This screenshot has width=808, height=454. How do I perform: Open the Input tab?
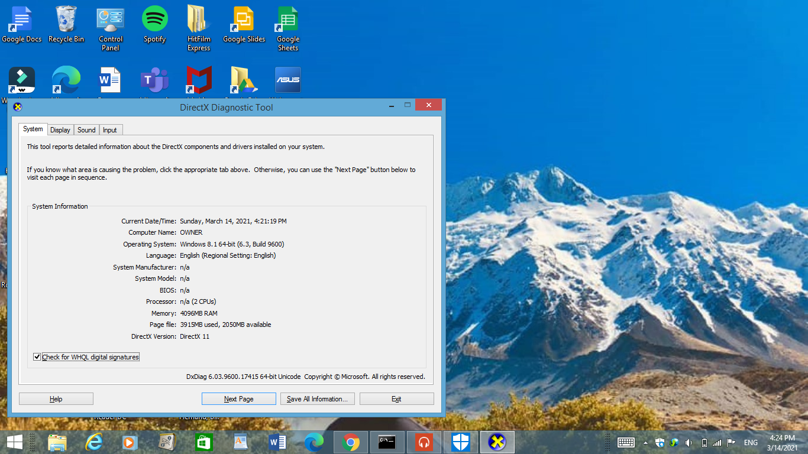tap(111, 129)
